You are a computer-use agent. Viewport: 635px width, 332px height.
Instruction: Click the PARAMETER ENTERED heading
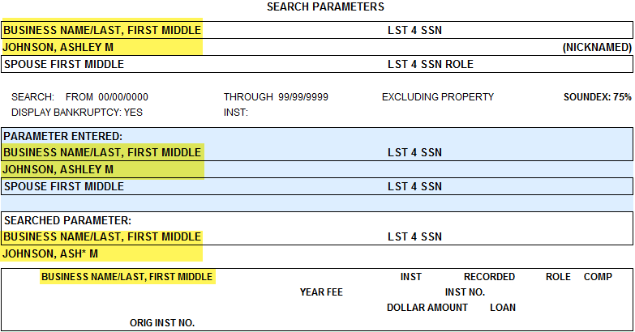pos(63,136)
